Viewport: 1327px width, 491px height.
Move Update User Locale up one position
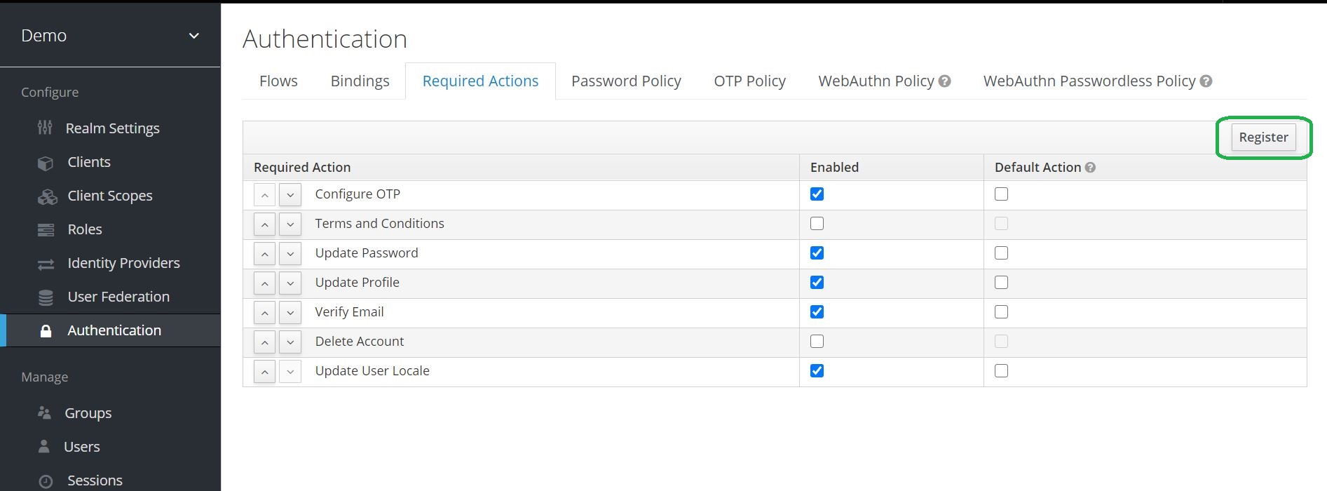(264, 371)
